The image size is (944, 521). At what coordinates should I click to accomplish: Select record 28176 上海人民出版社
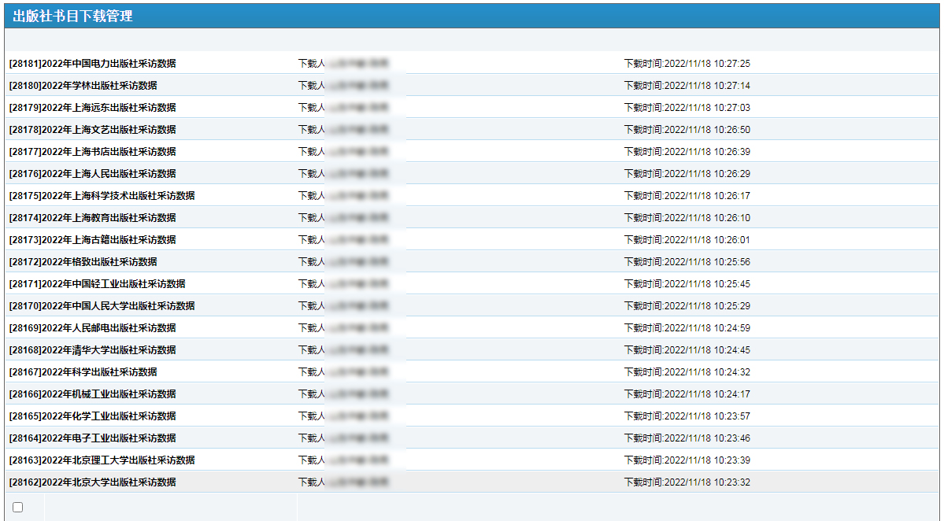coord(92,174)
